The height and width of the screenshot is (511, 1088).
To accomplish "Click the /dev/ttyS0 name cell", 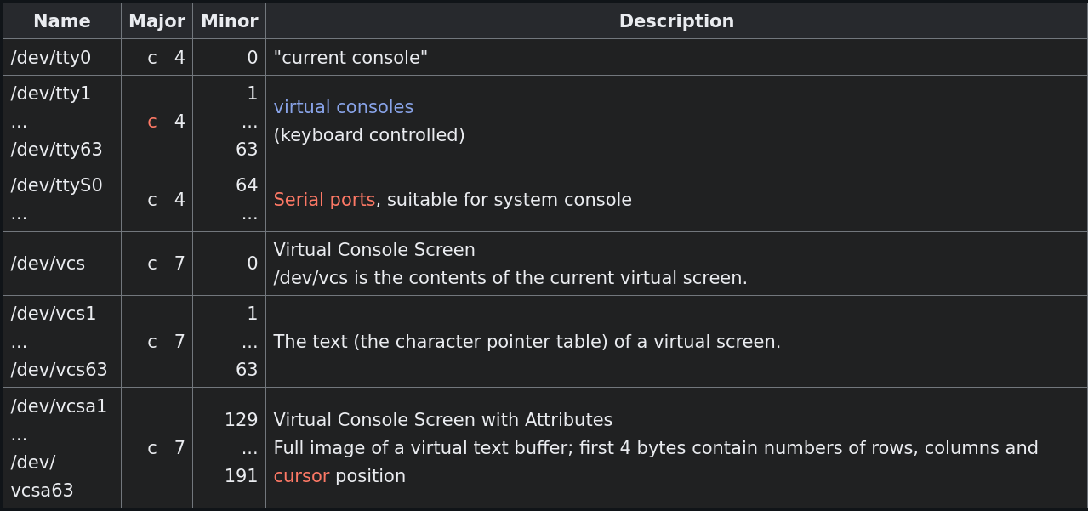I will (62, 200).
